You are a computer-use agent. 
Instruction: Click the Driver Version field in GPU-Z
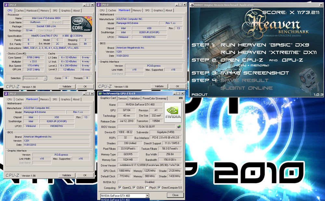149,165
